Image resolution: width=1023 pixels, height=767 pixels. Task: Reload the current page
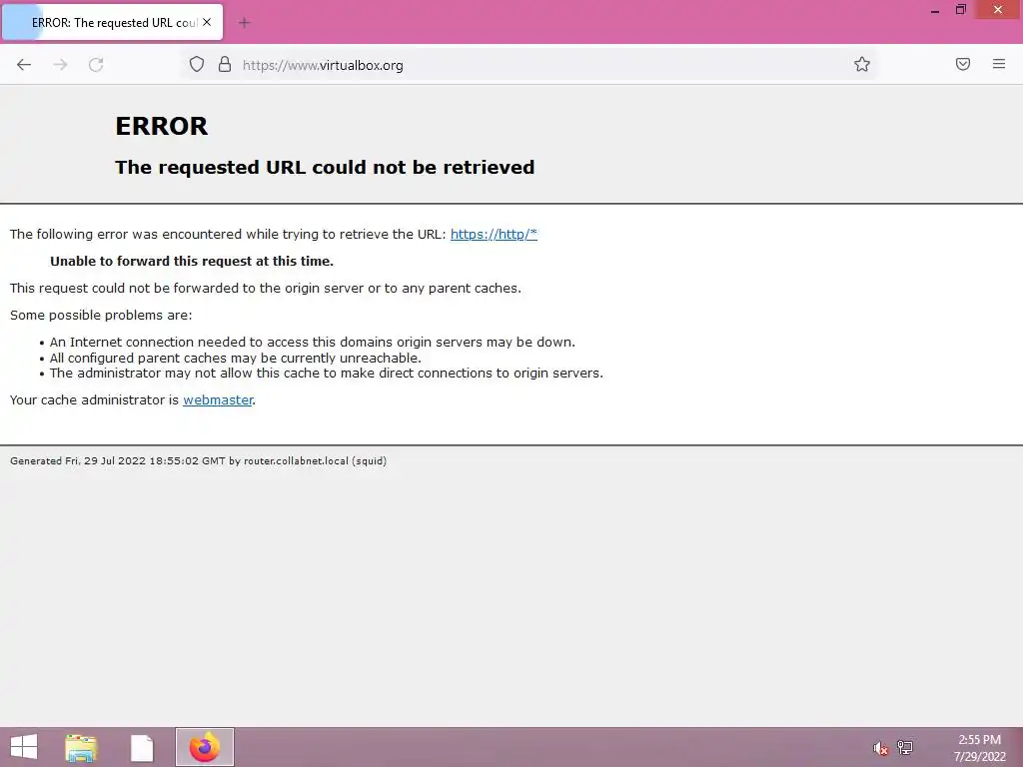96,65
